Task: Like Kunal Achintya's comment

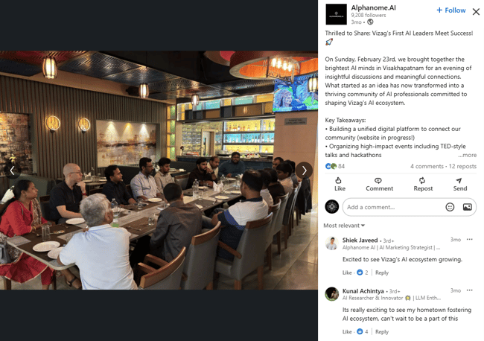Action: click(x=347, y=332)
